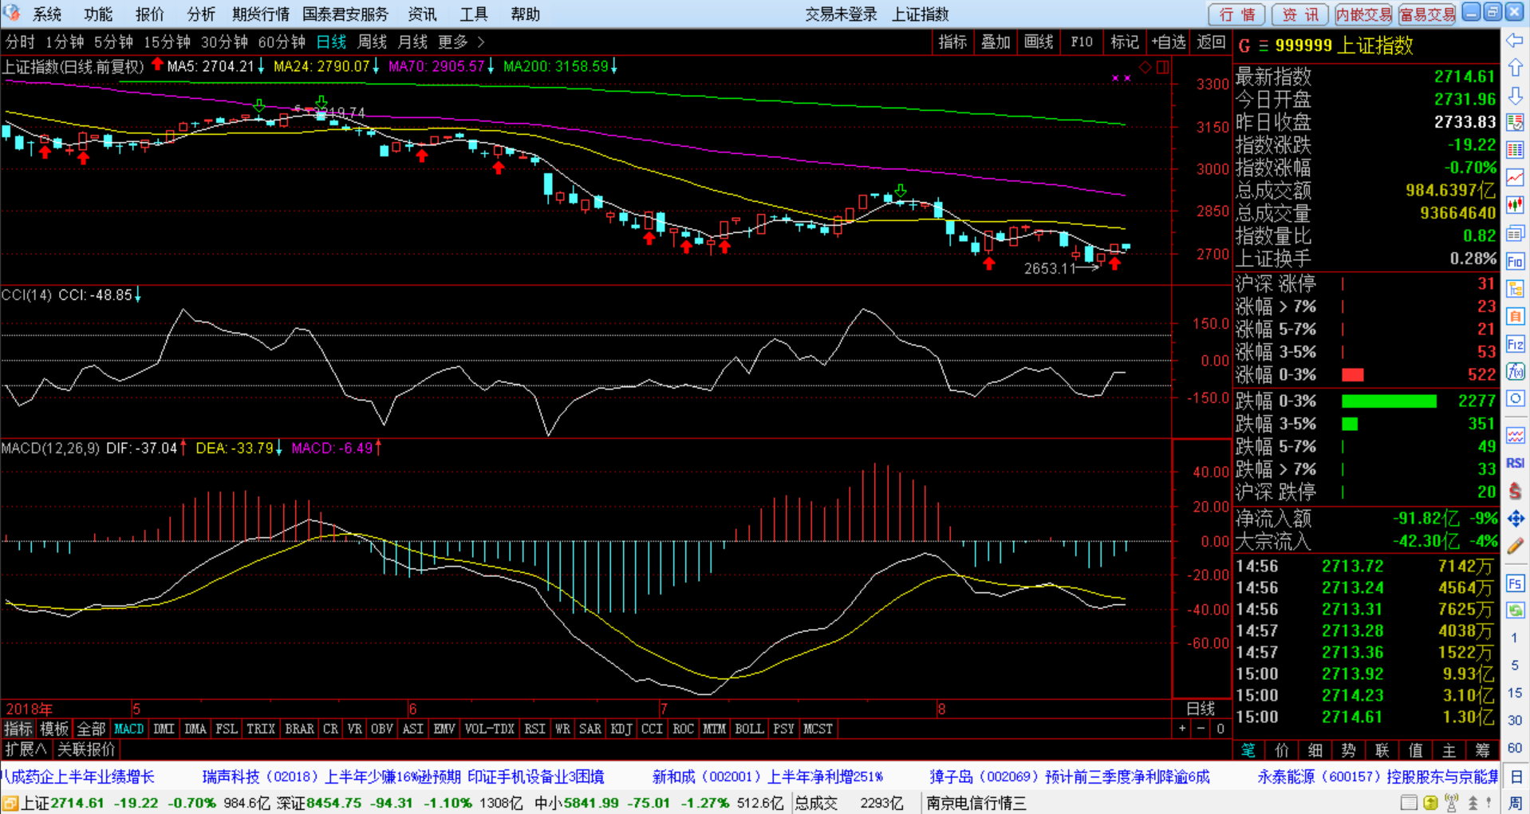The image size is (1530, 814).
Task: Toggle the 标记 mark option
Action: click(1124, 42)
